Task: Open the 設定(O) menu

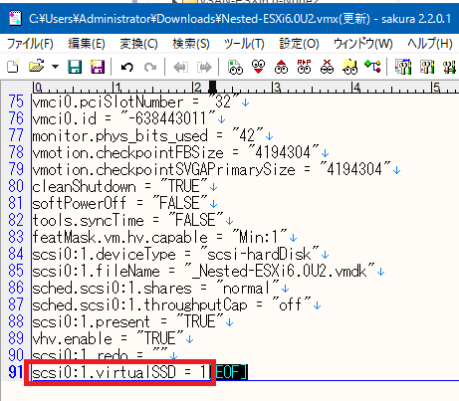Action: [299, 44]
